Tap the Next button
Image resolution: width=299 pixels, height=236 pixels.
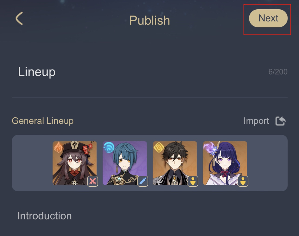(268, 18)
